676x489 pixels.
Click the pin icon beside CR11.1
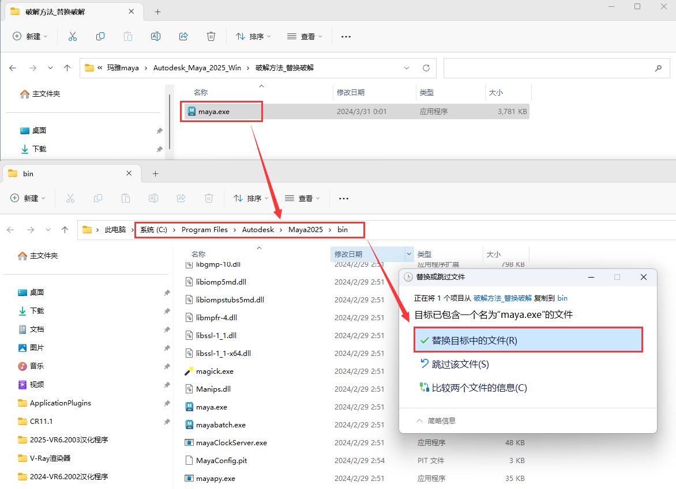click(167, 422)
